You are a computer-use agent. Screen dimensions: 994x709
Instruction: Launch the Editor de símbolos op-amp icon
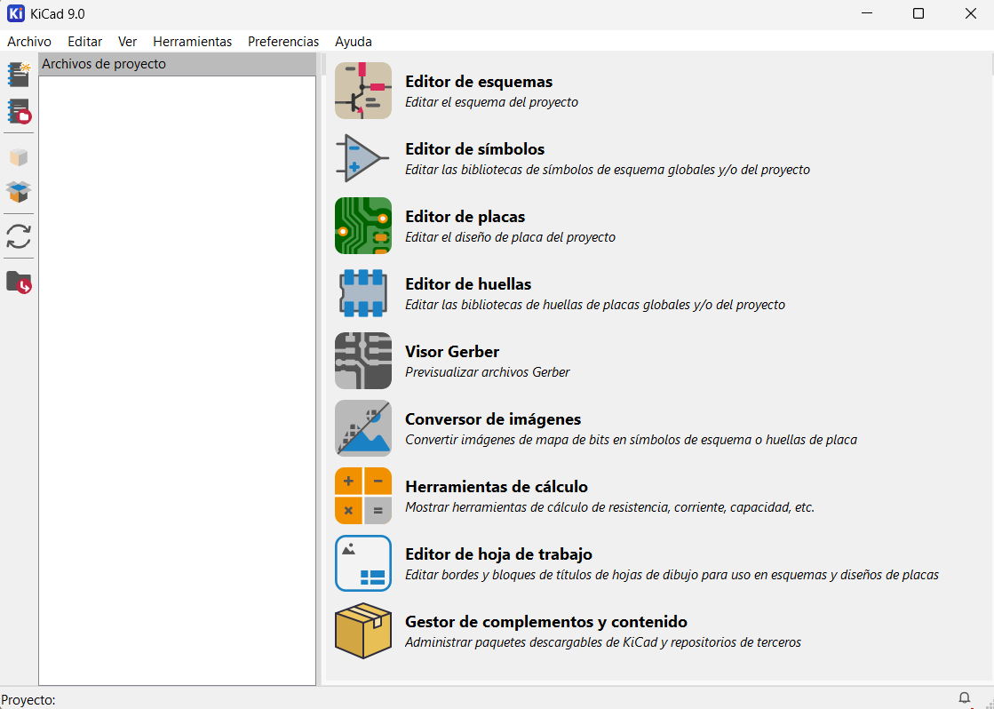363,158
